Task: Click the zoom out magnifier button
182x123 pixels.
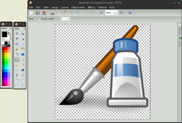Action: (x=101, y=13)
